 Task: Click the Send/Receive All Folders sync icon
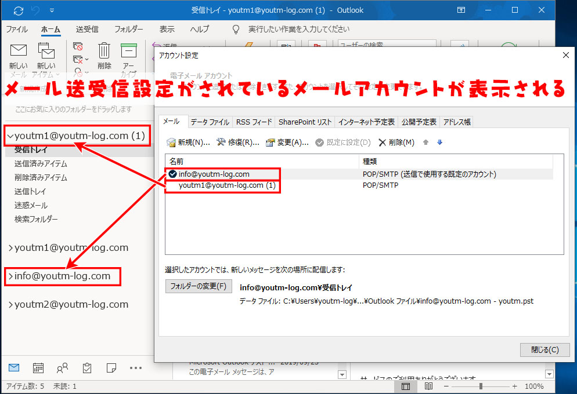(x=19, y=10)
